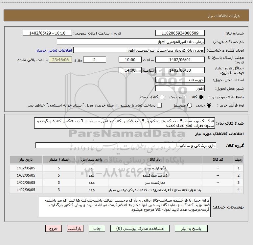
Task: Click row number 1 cell
Action: point(239,168)
